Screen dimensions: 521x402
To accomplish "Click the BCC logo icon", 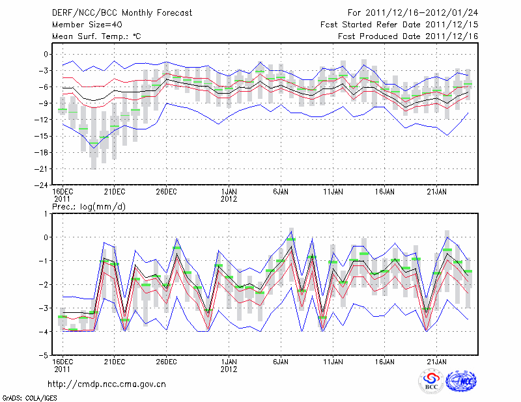I will pyautogui.click(x=431, y=382).
